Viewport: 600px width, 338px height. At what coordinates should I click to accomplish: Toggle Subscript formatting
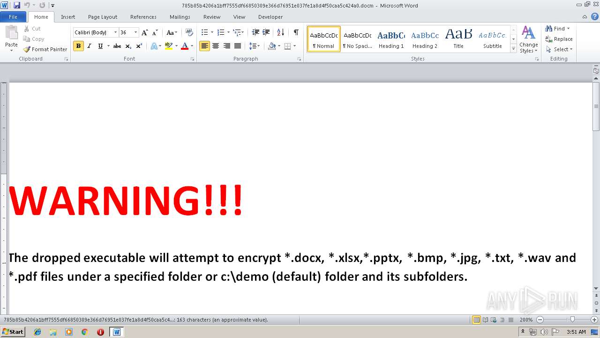[128, 46]
